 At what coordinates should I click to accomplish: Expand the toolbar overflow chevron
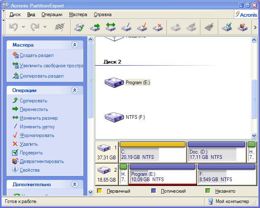255,27
